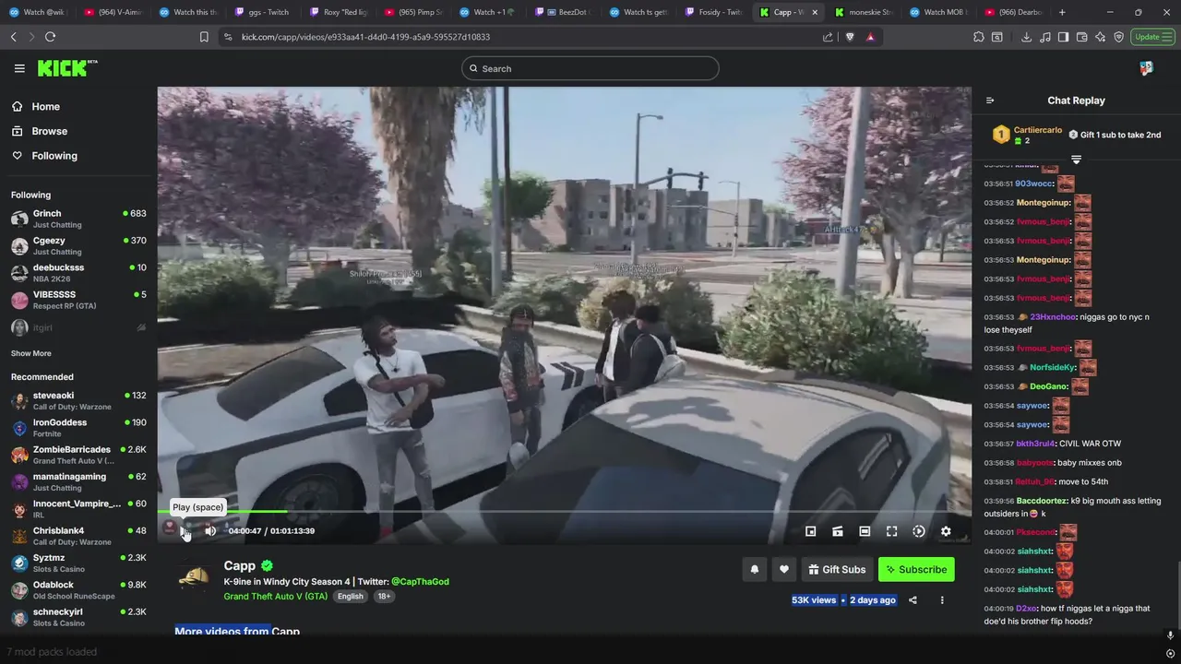1181x664 pixels.
Task: Click the Update browser button
Action: (1152, 37)
